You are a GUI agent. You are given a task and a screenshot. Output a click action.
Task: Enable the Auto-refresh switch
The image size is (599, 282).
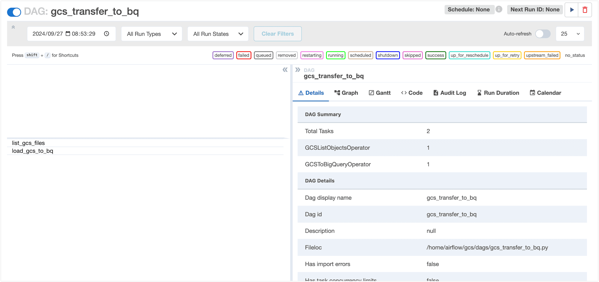pyautogui.click(x=543, y=34)
